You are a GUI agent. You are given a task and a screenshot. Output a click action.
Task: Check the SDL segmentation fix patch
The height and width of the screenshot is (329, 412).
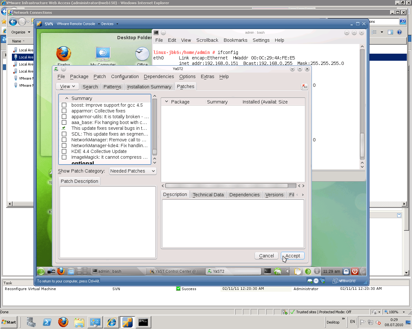(64, 134)
